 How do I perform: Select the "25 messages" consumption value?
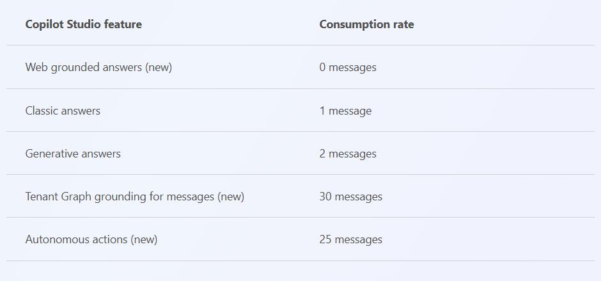(x=351, y=239)
